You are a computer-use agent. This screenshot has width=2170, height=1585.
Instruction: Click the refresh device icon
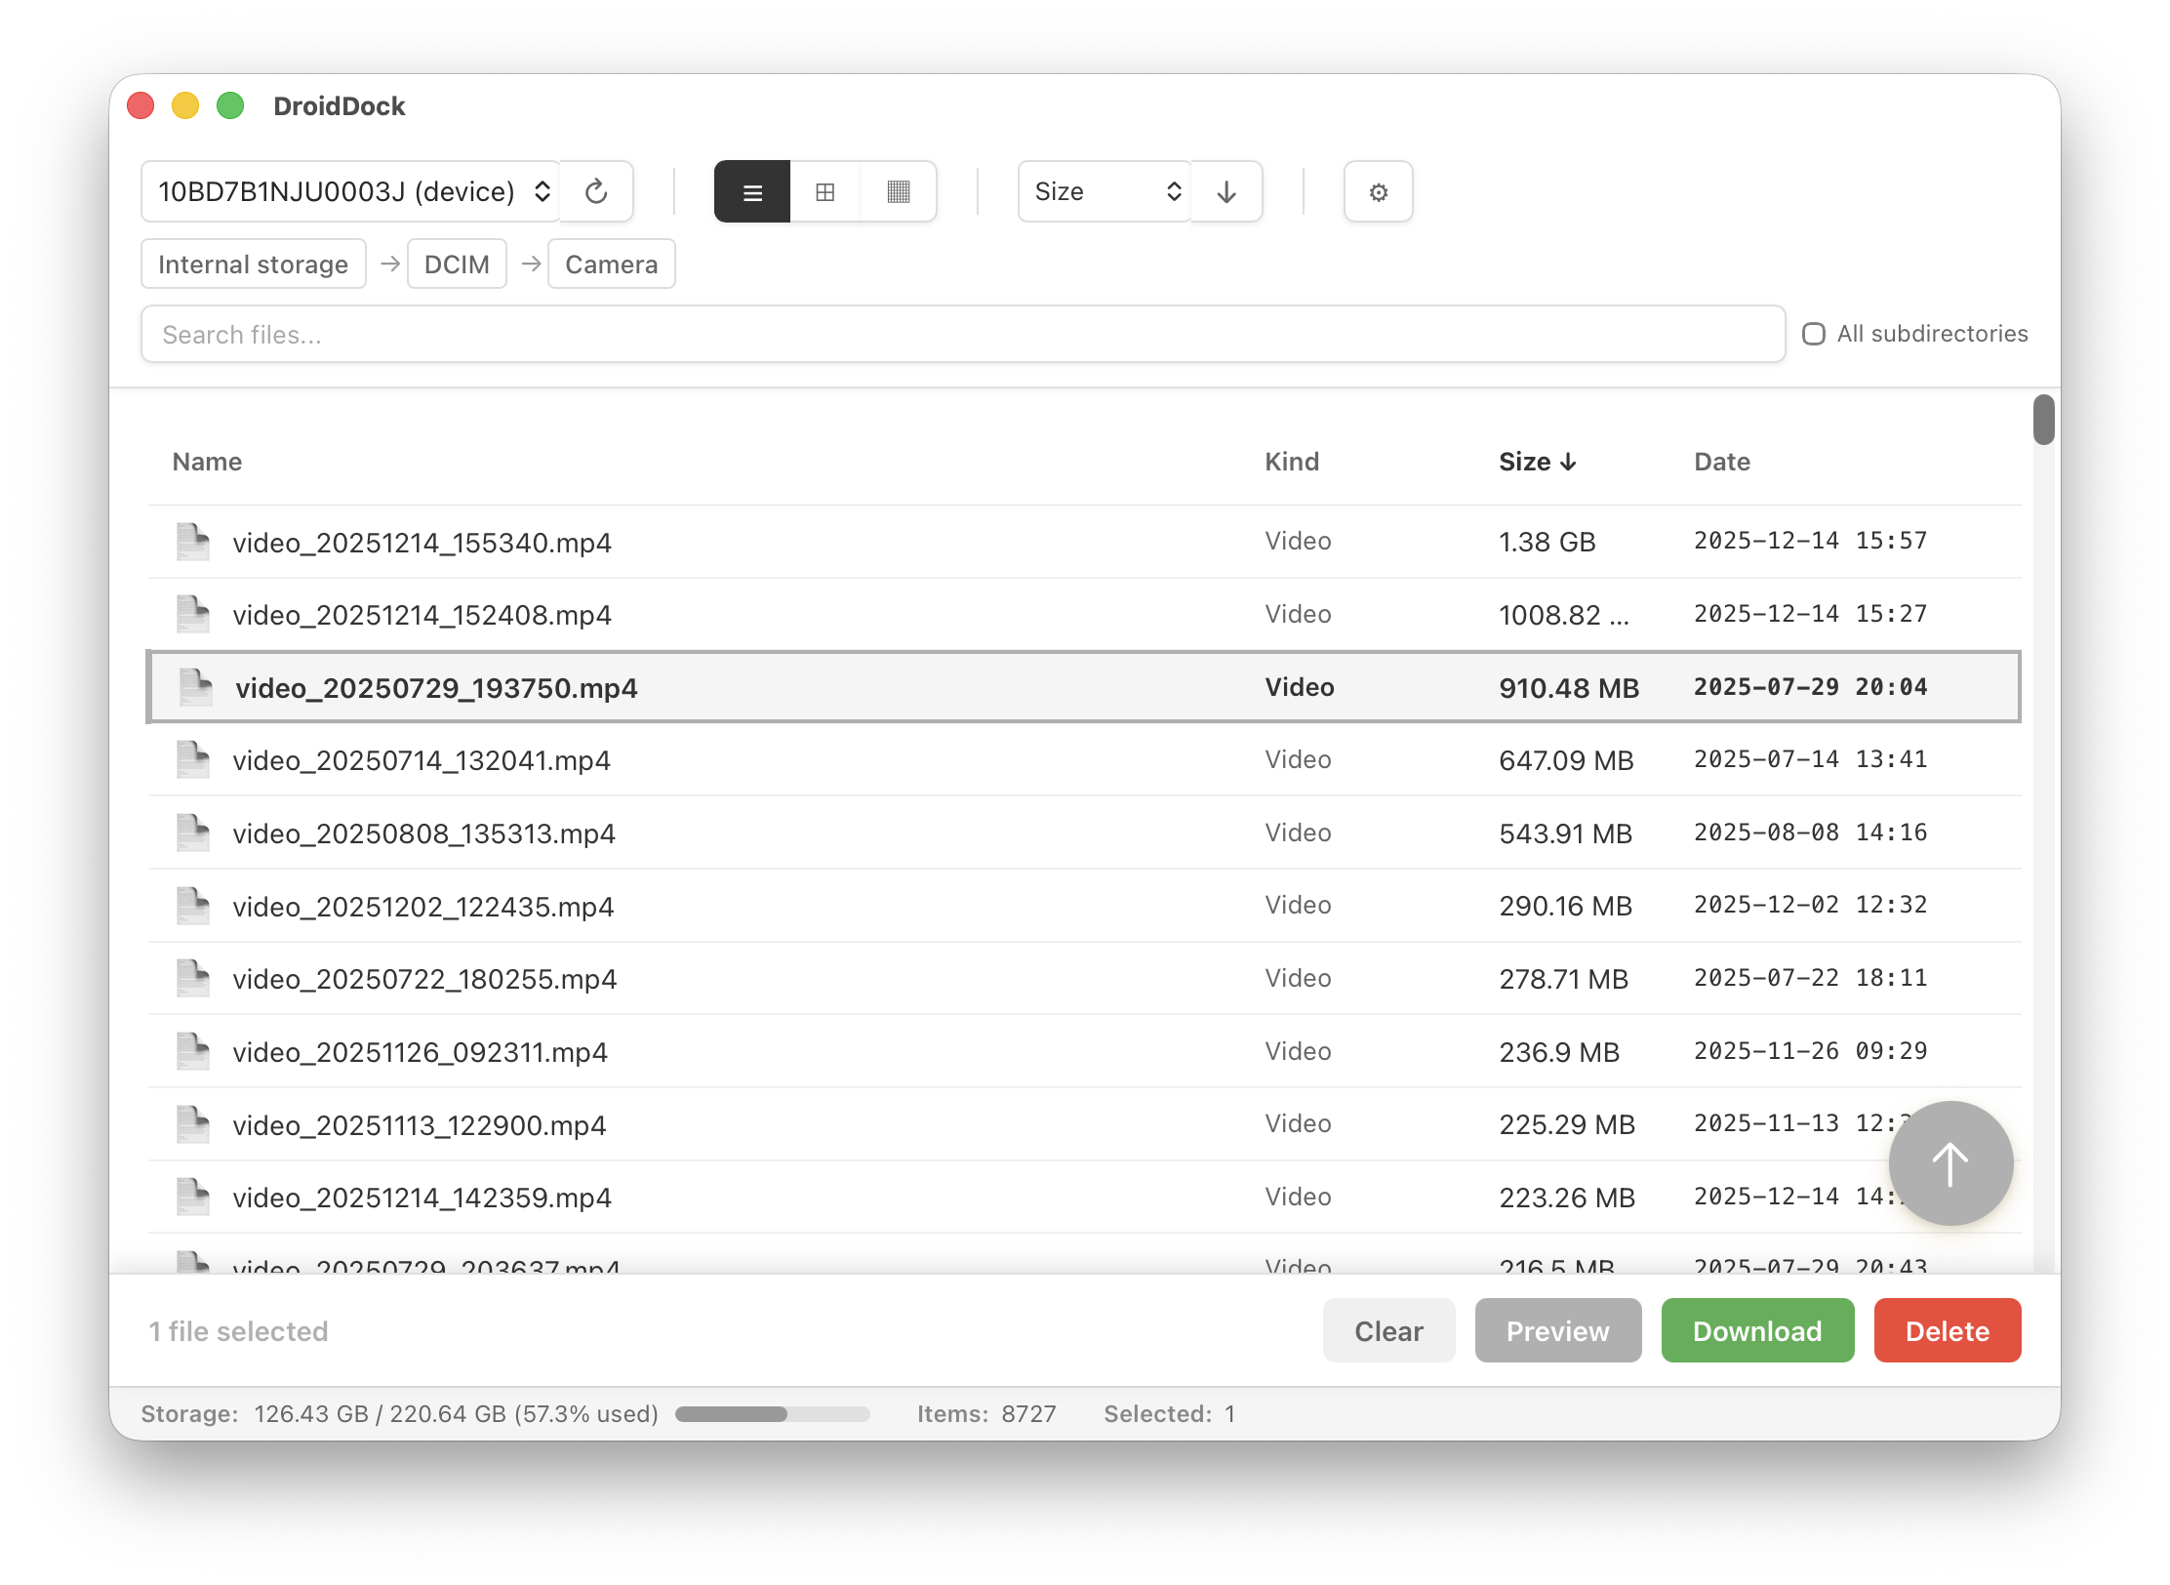tap(596, 191)
